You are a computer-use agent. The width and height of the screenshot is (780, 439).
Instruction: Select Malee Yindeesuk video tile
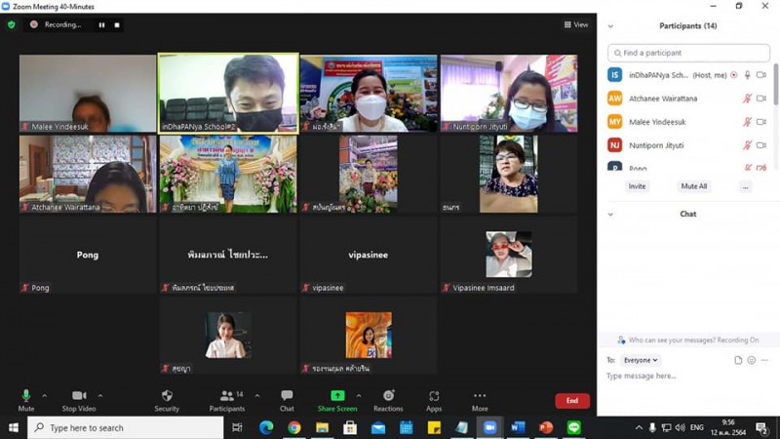pos(88,93)
